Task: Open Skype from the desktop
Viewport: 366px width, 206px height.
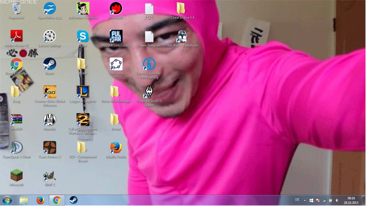Action: (83, 37)
